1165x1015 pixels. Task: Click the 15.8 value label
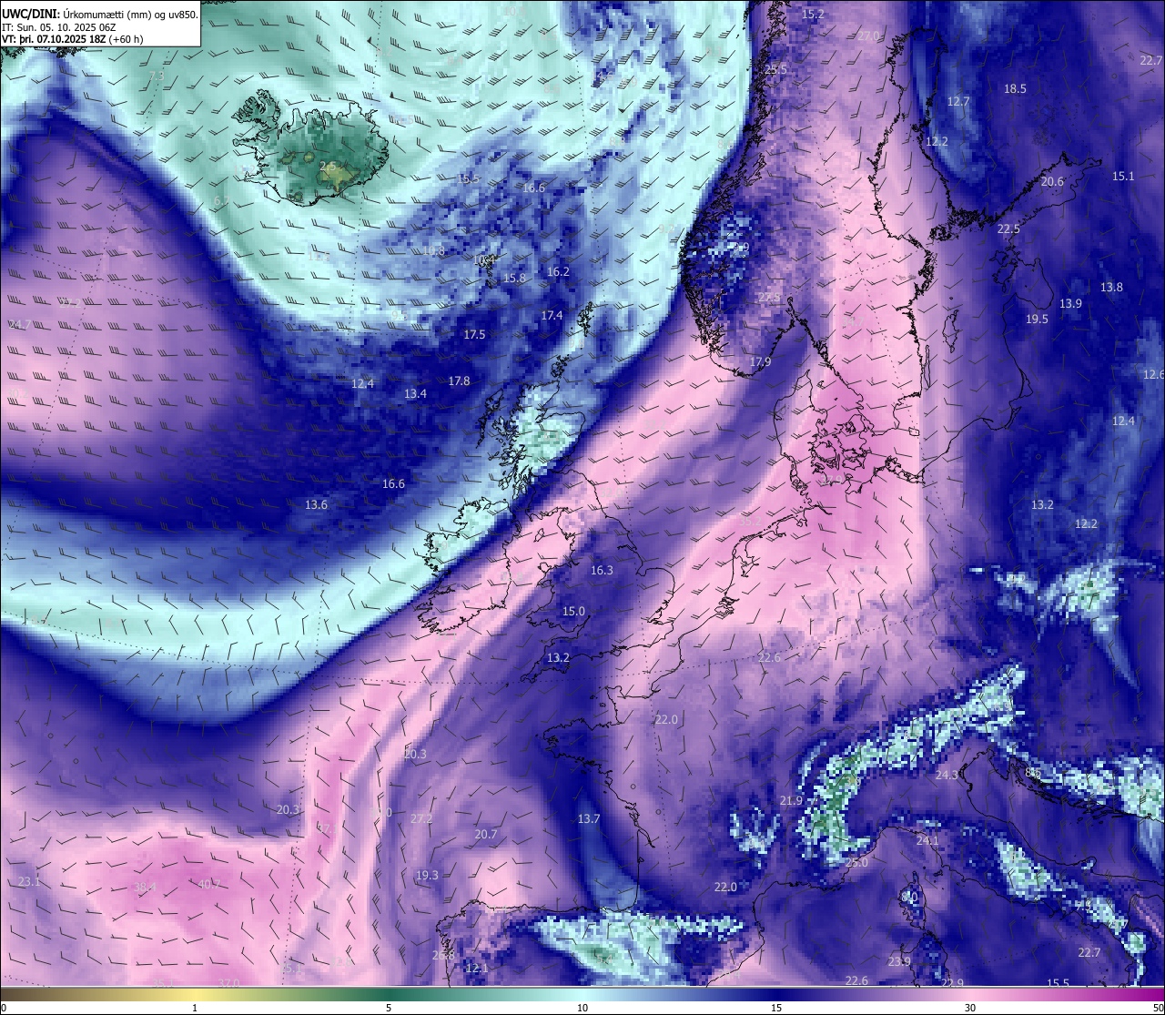[x=515, y=278]
